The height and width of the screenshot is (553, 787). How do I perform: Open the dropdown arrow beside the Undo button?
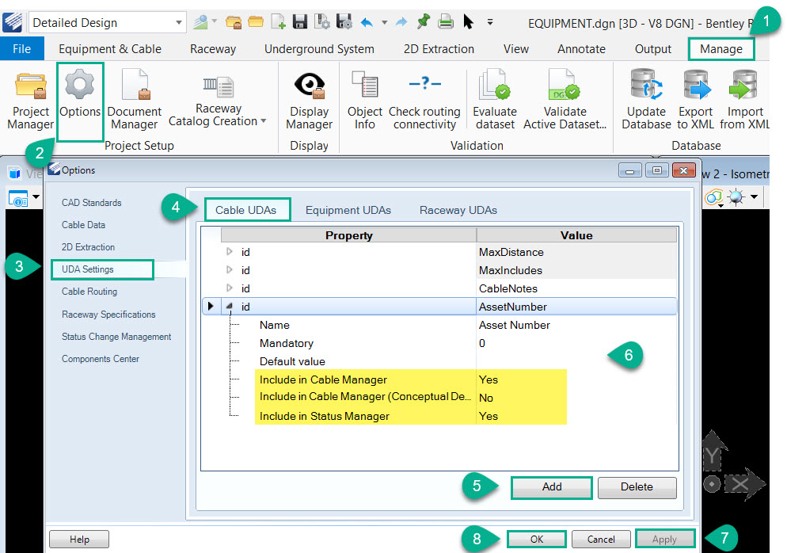pyautogui.click(x=385, y=22)
